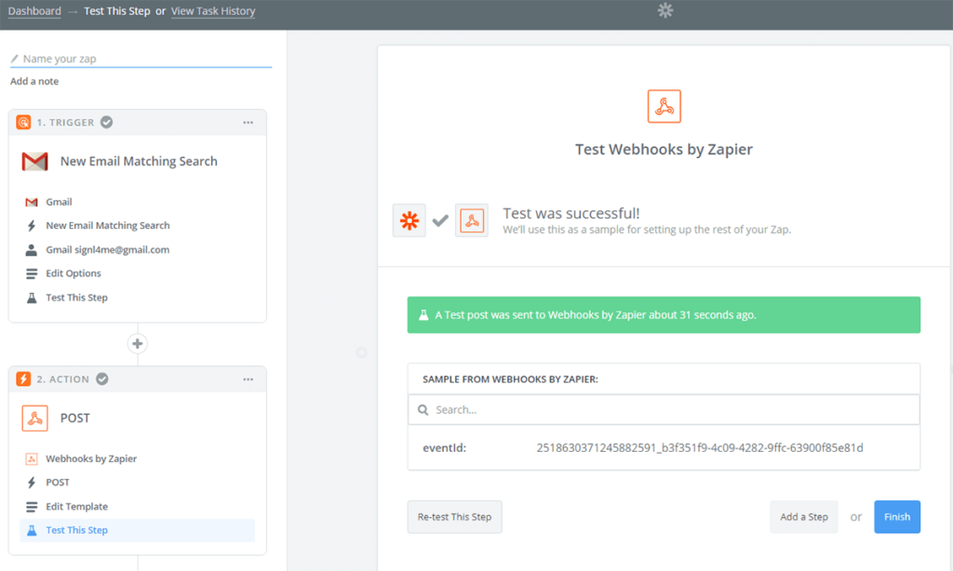Click the Add a Step button
The height and width of the screenshot is (571, 953).
pyautogui.click(x=804, y=517)
